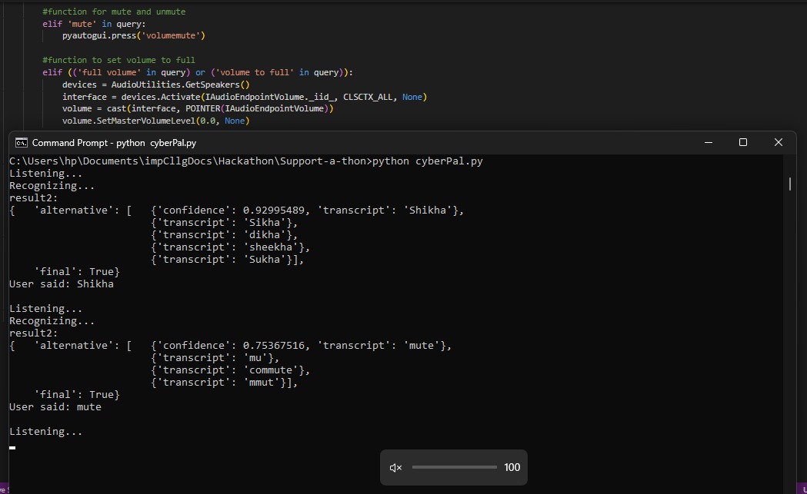
Task: Click the 'User said: Shikha' output line
Action: [62, 283]
